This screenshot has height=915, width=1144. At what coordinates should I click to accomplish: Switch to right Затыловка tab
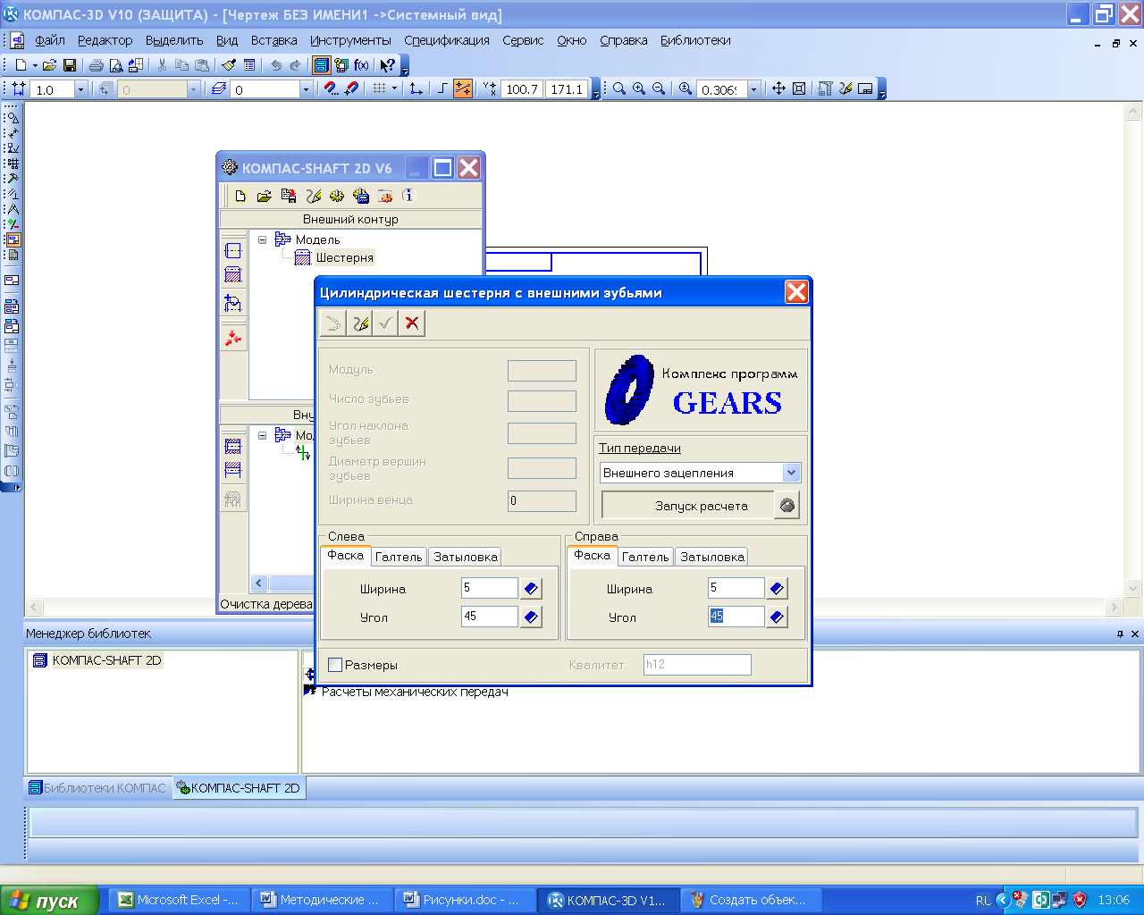tap(712, 557)
